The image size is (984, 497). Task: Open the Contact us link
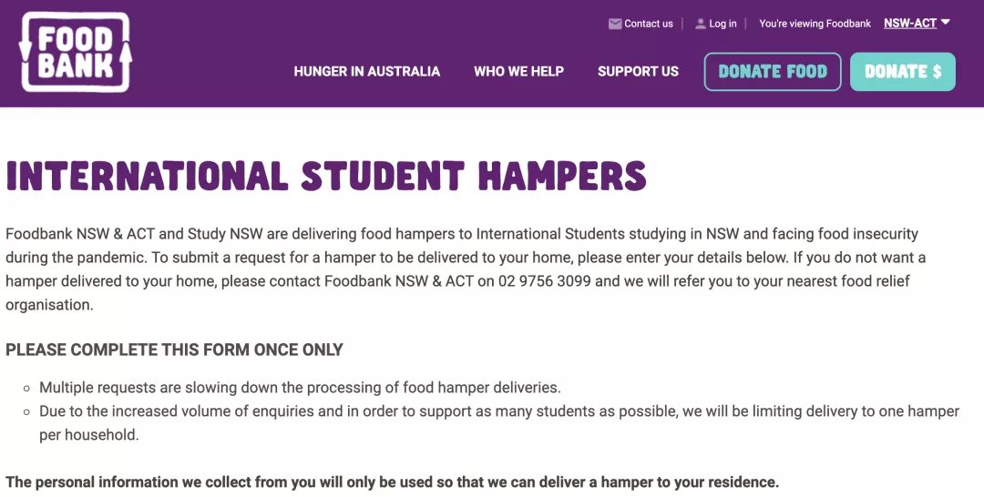tap(649, 24)
